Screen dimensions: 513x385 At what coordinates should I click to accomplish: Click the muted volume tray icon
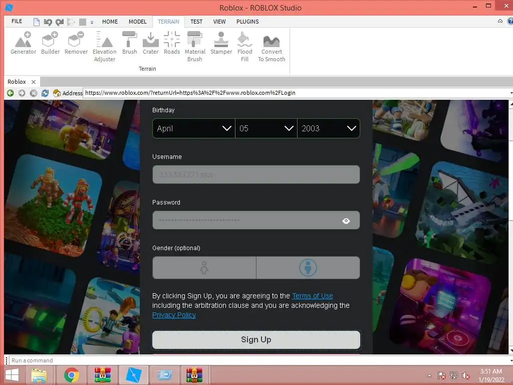click(465, 375)
